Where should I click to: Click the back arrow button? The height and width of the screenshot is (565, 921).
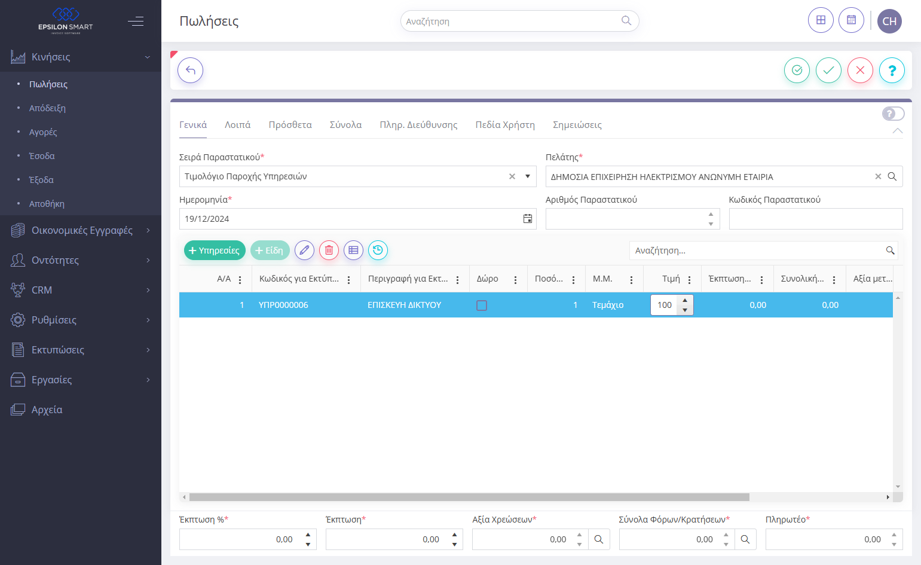click(x=190, y=71)
